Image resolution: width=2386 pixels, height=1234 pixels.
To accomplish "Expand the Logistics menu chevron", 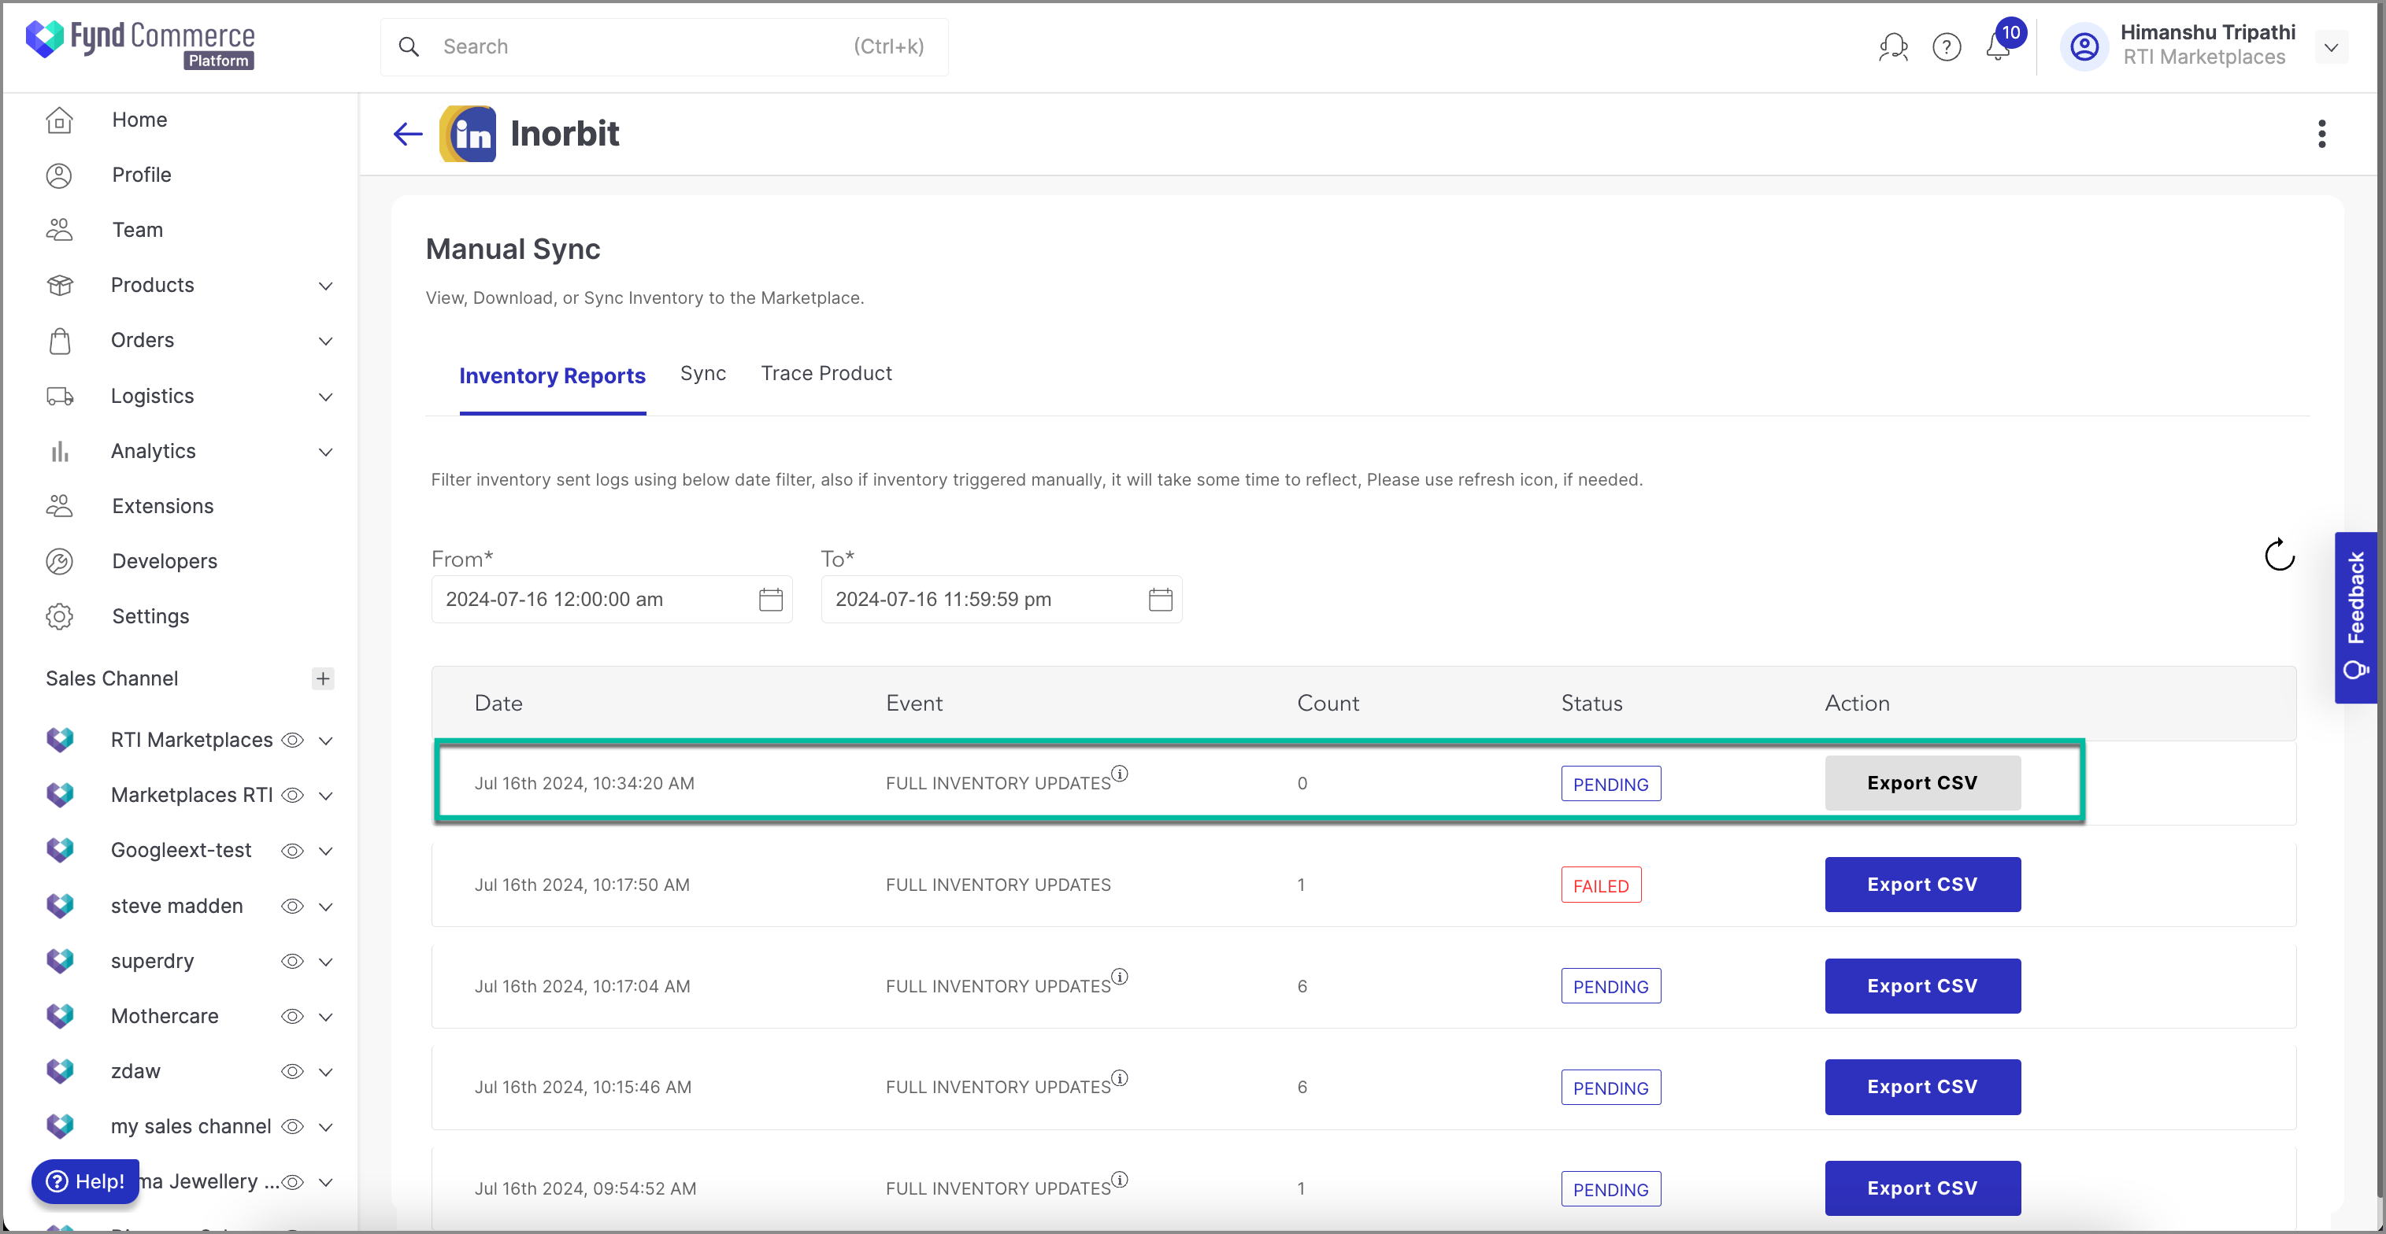I will point(325,396).
